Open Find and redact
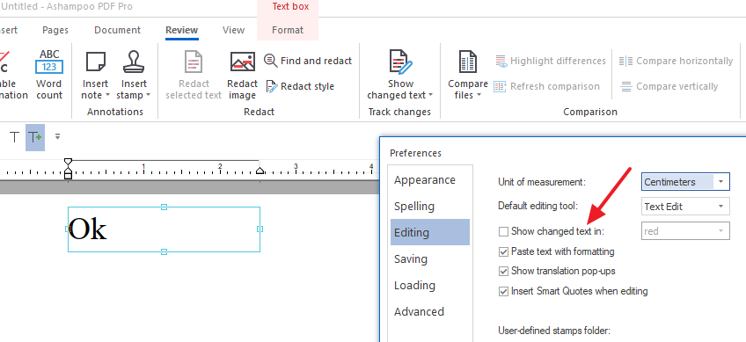Image resolution: width=746 pixels, height=342 pixels. [x=308, y=61]
